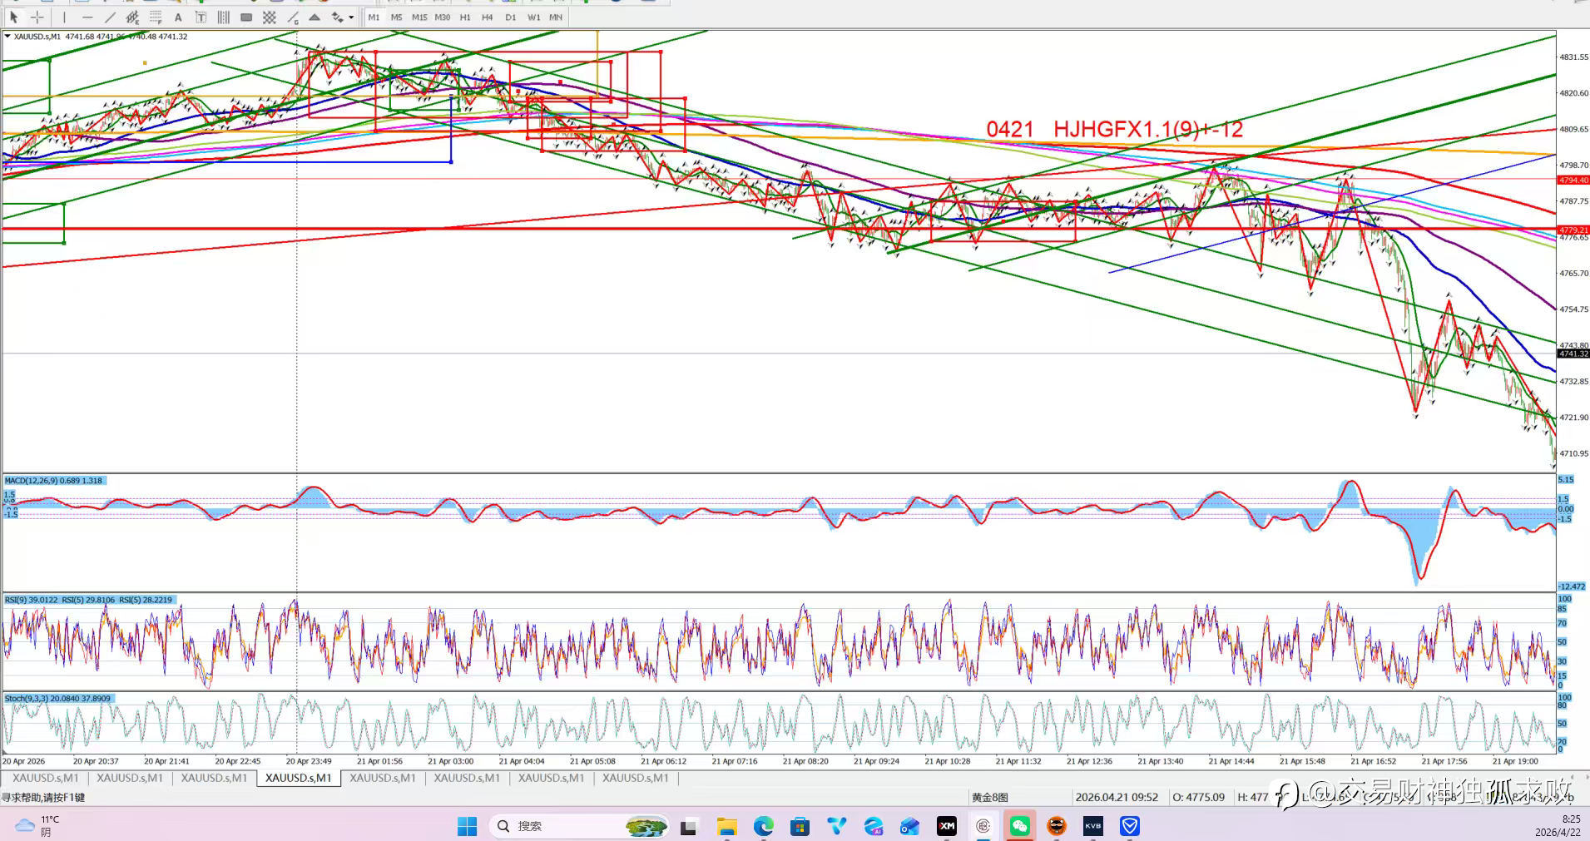Click the red 4779.21 price level label
Screen dimensions: 1590x841
pyautogui.click(x=1573, y=230)
